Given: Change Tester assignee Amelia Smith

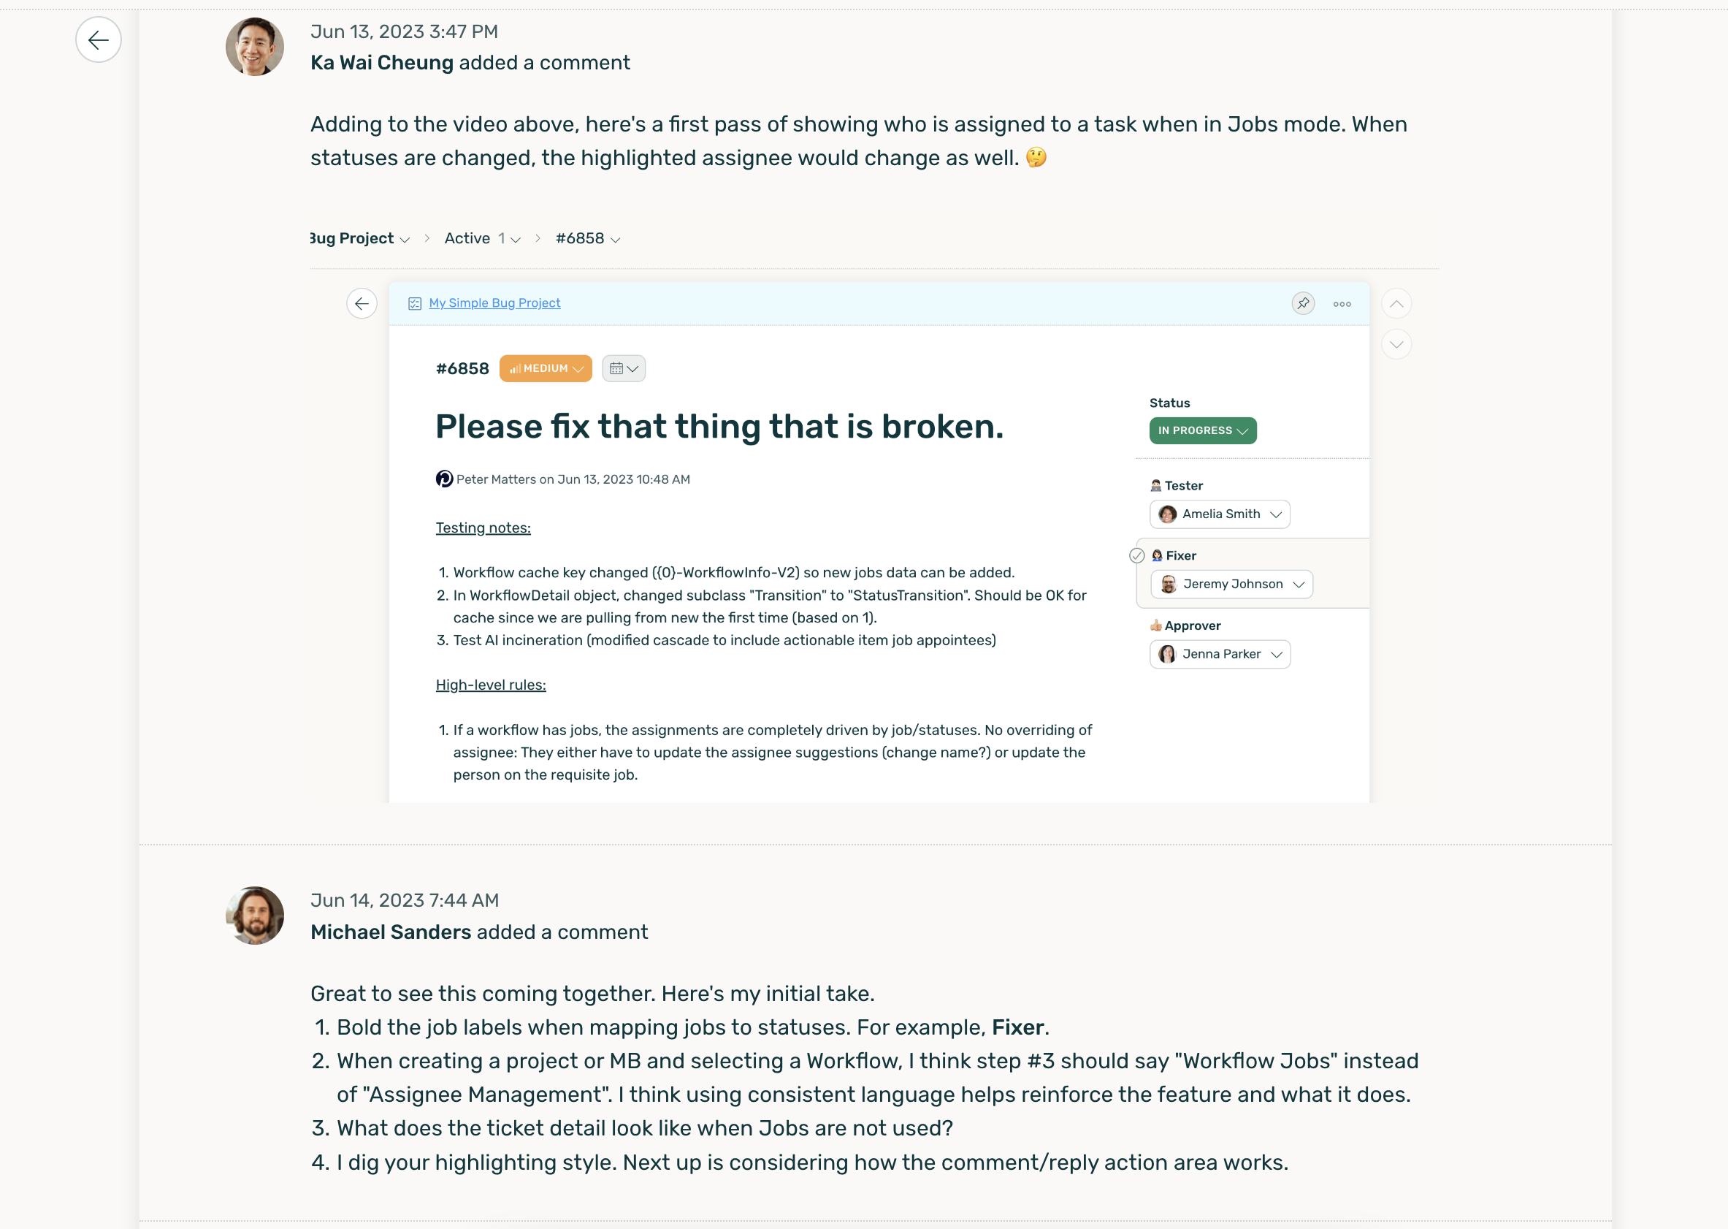Looking at the screenshot, I should coord(1219,514).
